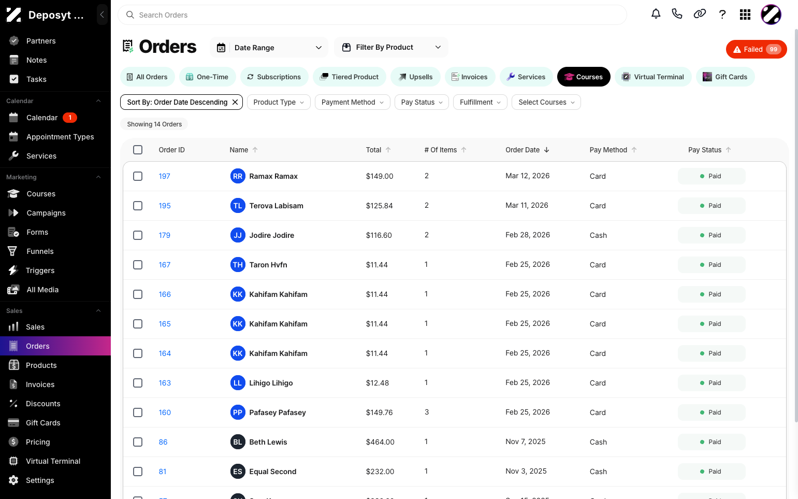The image size is (798, 499).
Task: Switch to the Upsells tab
Action: click(415, 77)
